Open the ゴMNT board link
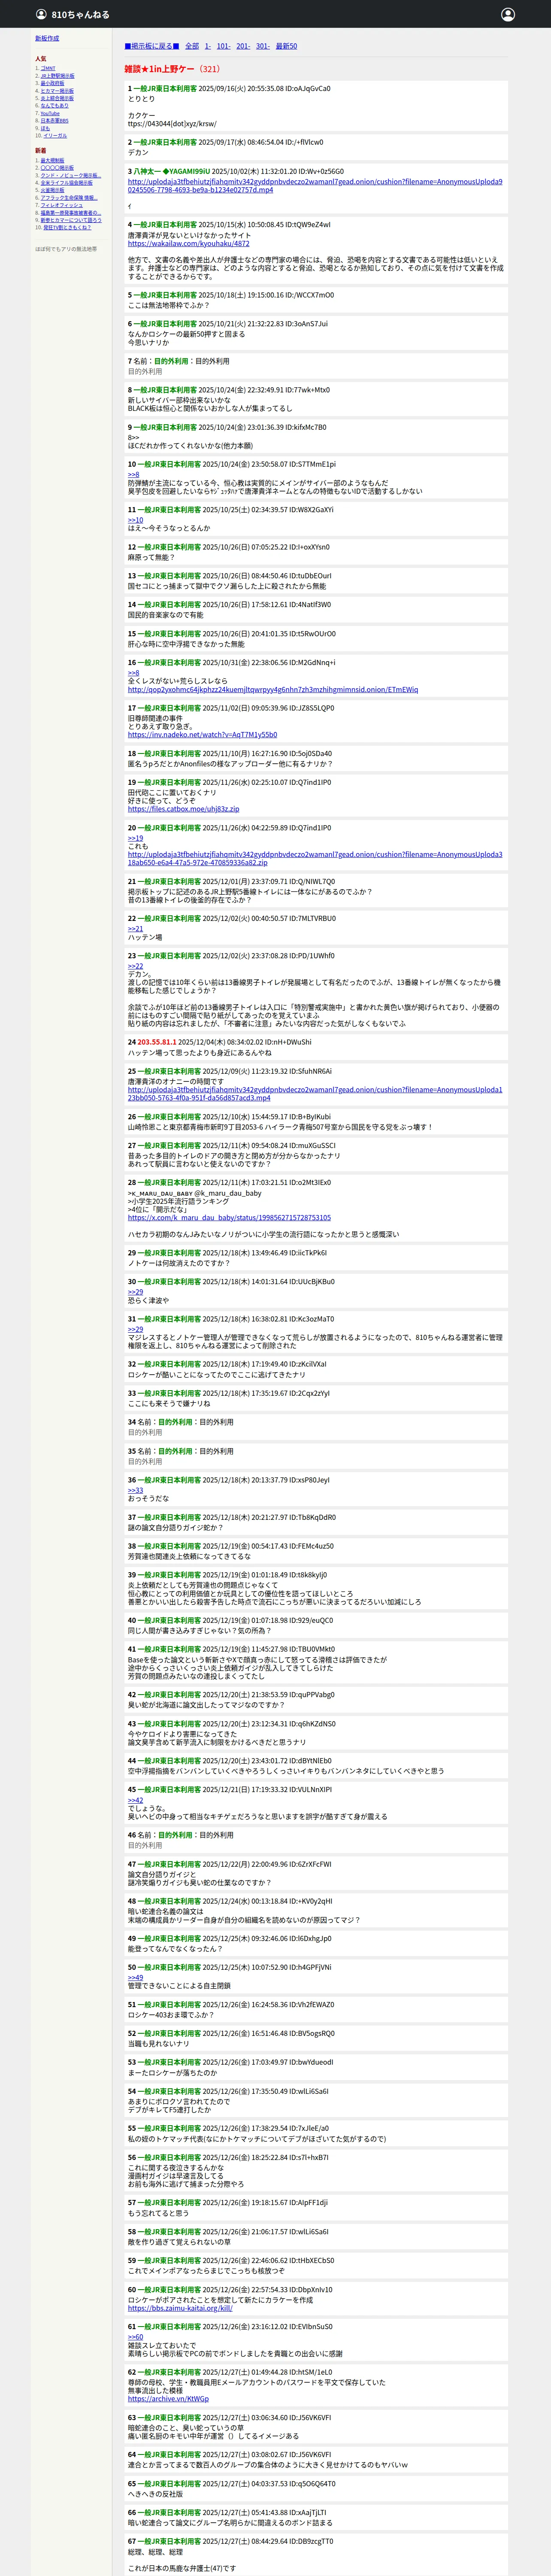This screenshot has width=551, height=2576. click(x=48, y=68)
